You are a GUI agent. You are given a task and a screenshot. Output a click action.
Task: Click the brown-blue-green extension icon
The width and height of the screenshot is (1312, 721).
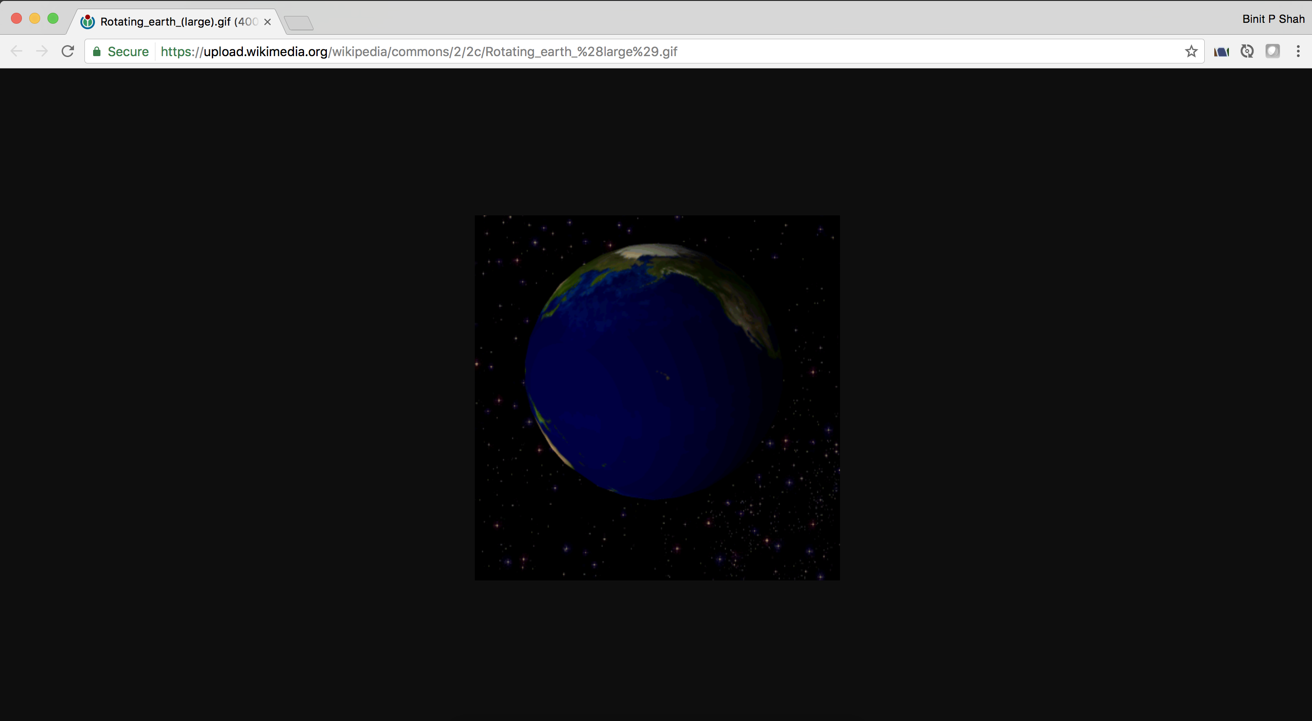coord(1221,52)
